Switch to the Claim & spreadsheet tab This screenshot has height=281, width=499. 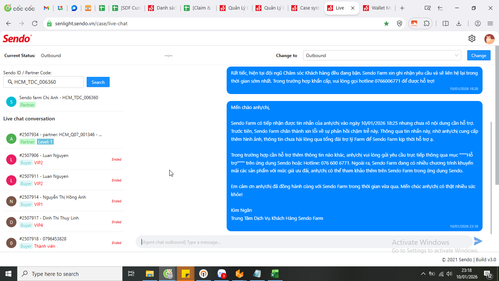click(199, 8)
